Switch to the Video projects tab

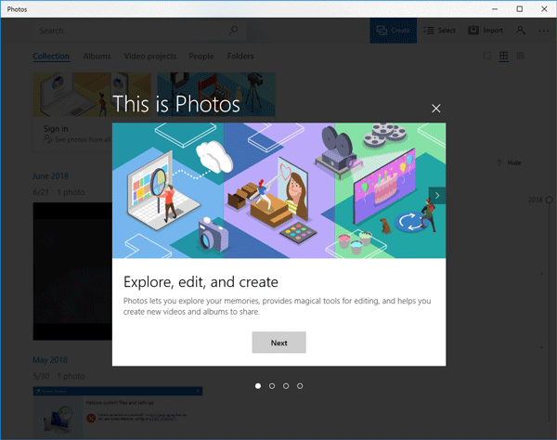tap(150, 56)
